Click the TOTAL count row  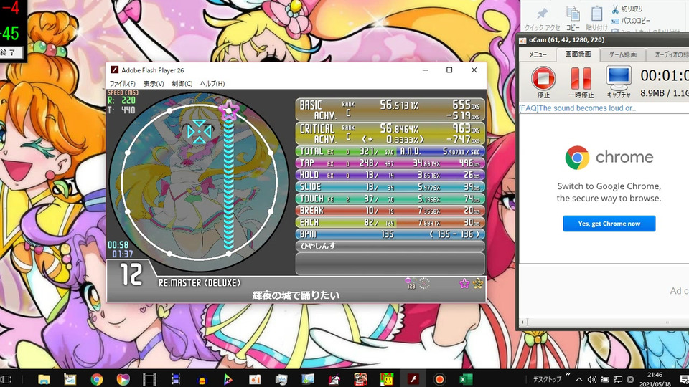(x=346, y=151)
